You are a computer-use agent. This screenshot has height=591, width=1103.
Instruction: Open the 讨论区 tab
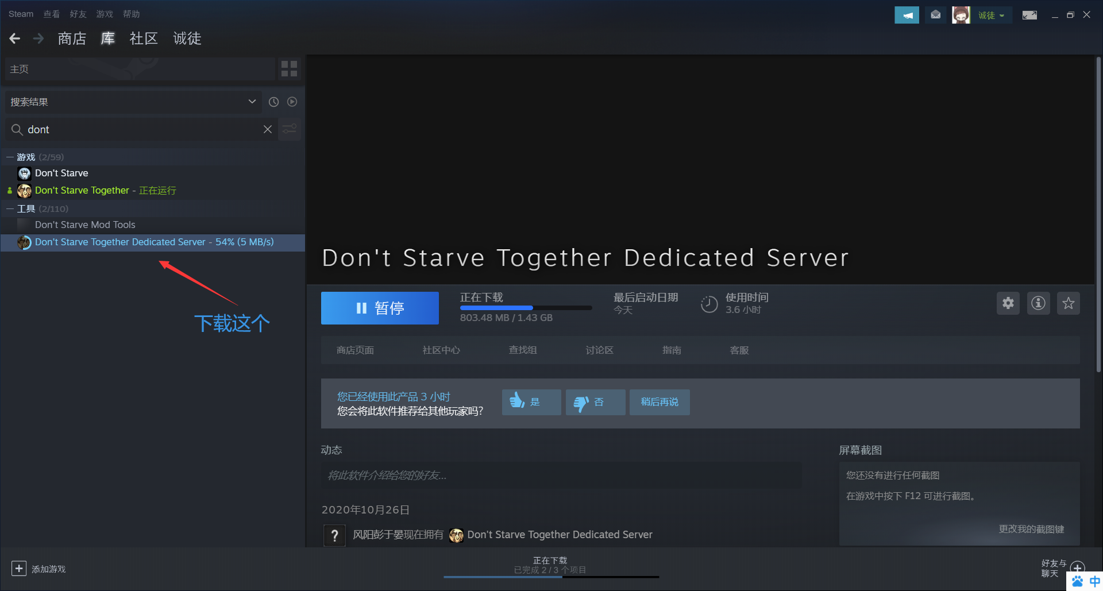click(x=599, y=350)
